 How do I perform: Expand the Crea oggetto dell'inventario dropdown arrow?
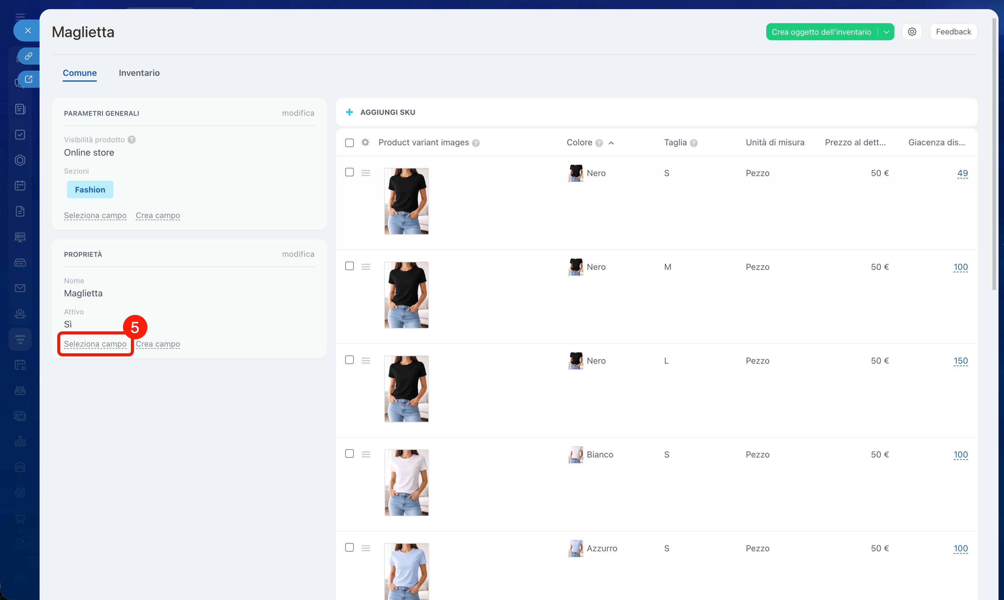point(886,32)
